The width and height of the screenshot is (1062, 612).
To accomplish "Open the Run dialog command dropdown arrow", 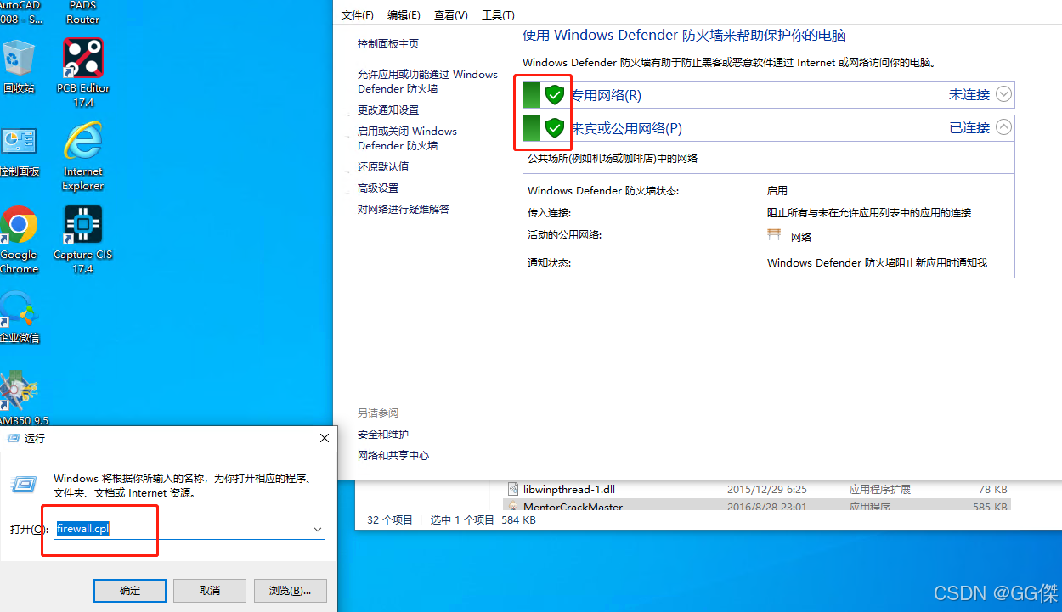I will tap(318, 529).
